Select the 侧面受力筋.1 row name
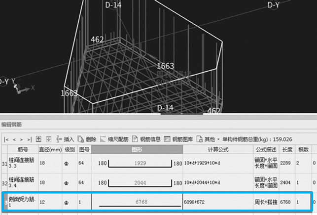This screenshot has width=317, height=215. tap(22, 202)
